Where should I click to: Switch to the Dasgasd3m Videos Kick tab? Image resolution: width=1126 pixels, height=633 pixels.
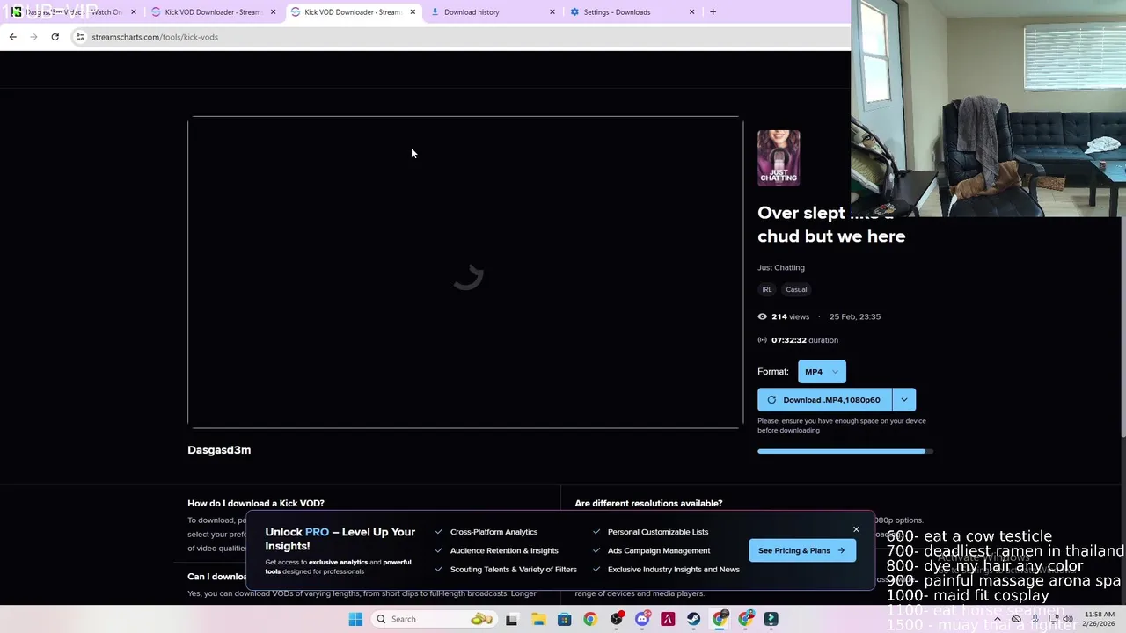point(74,12)
